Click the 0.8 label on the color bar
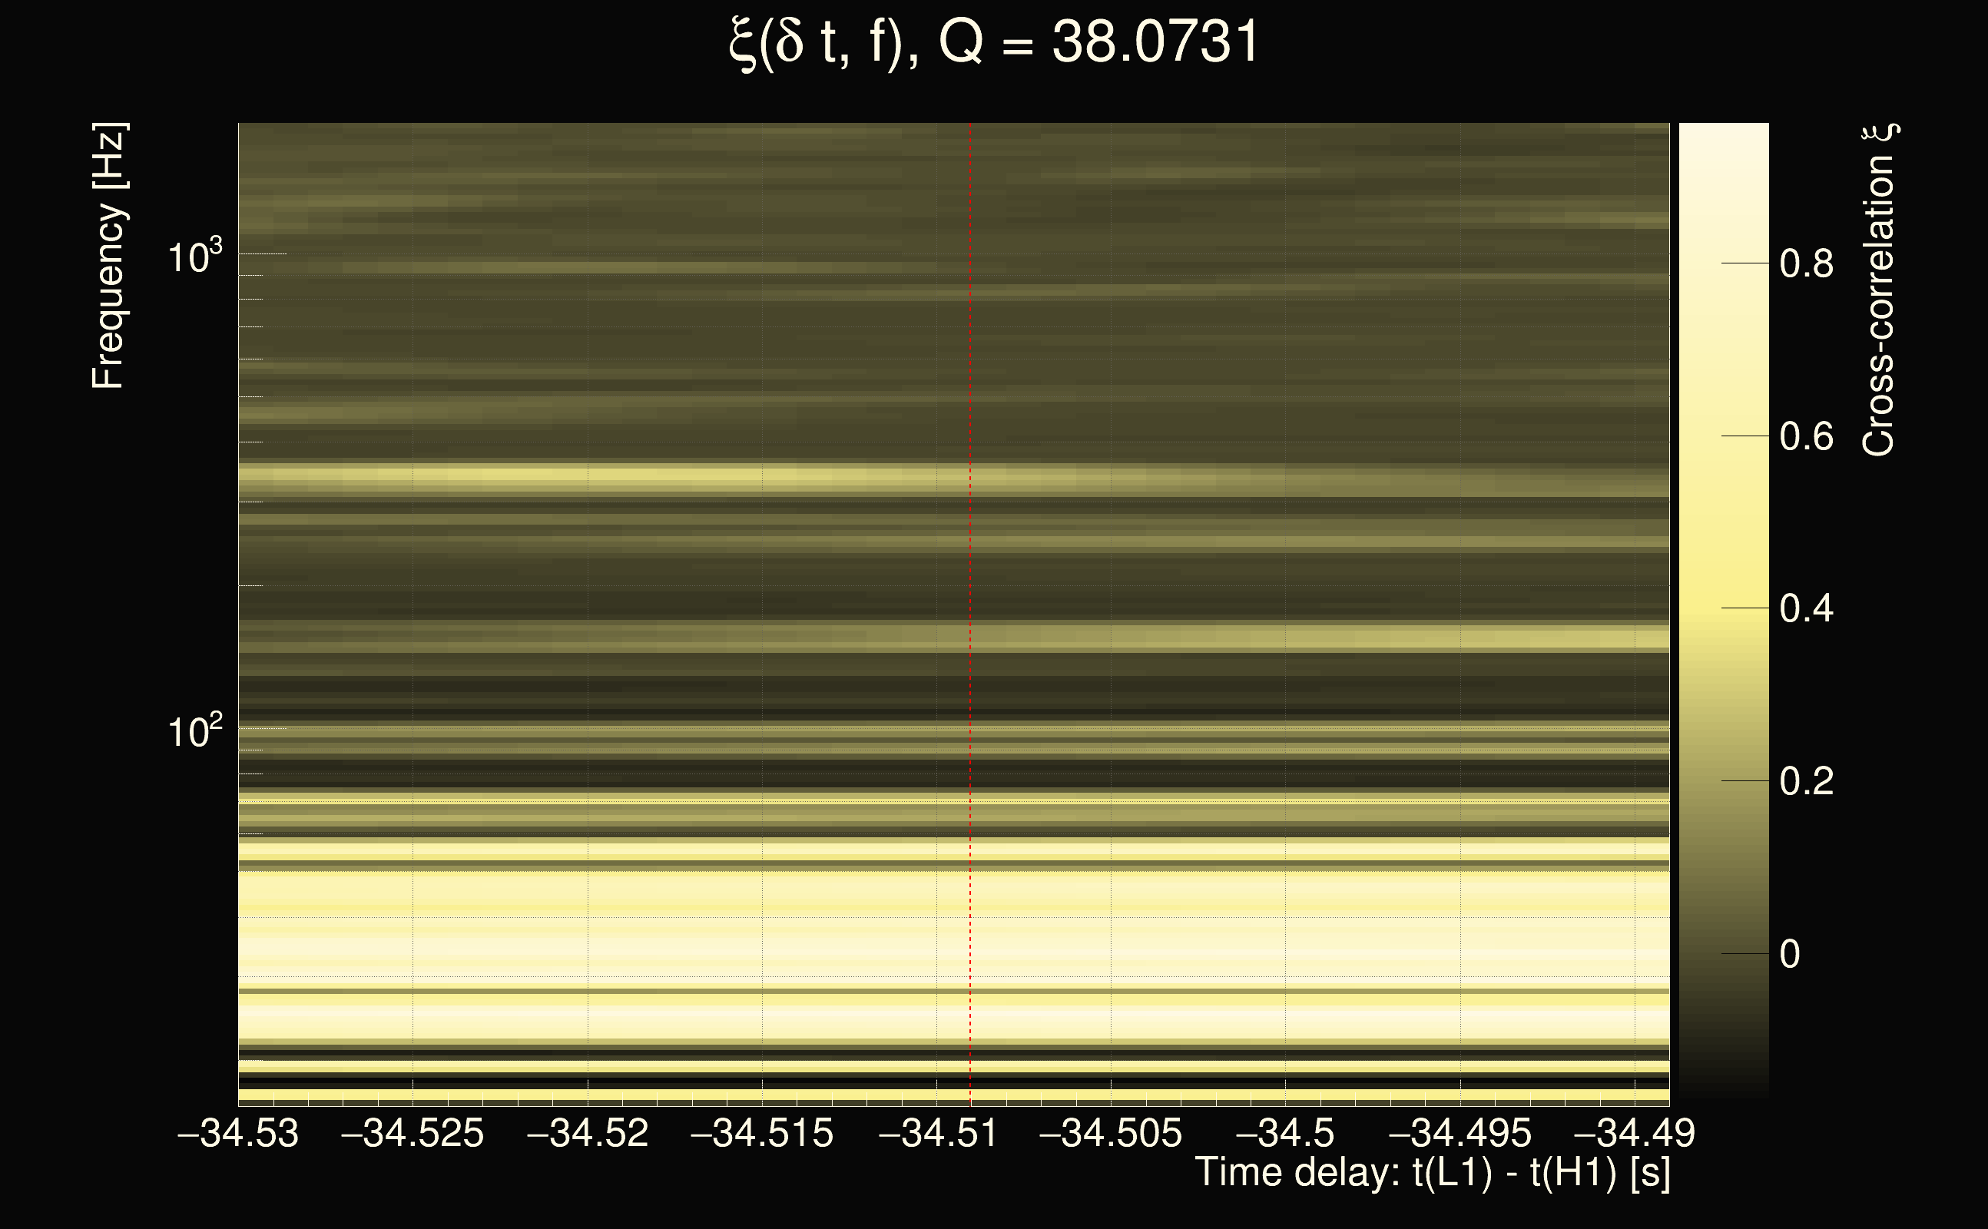The image size is (1988, 1229). click(1806, 264)
